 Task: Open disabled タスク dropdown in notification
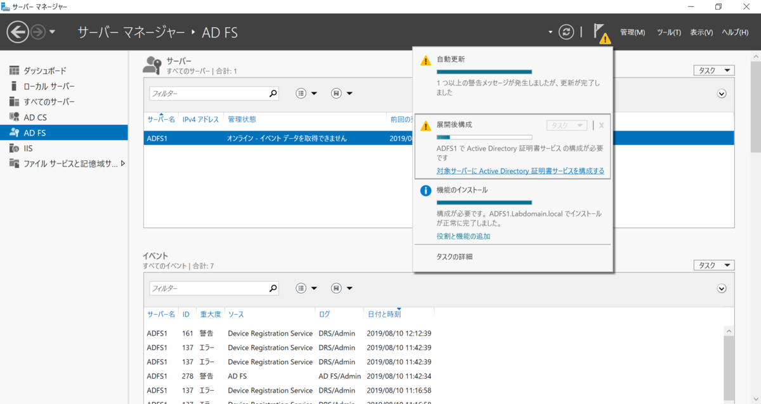(x=567, y=125)
